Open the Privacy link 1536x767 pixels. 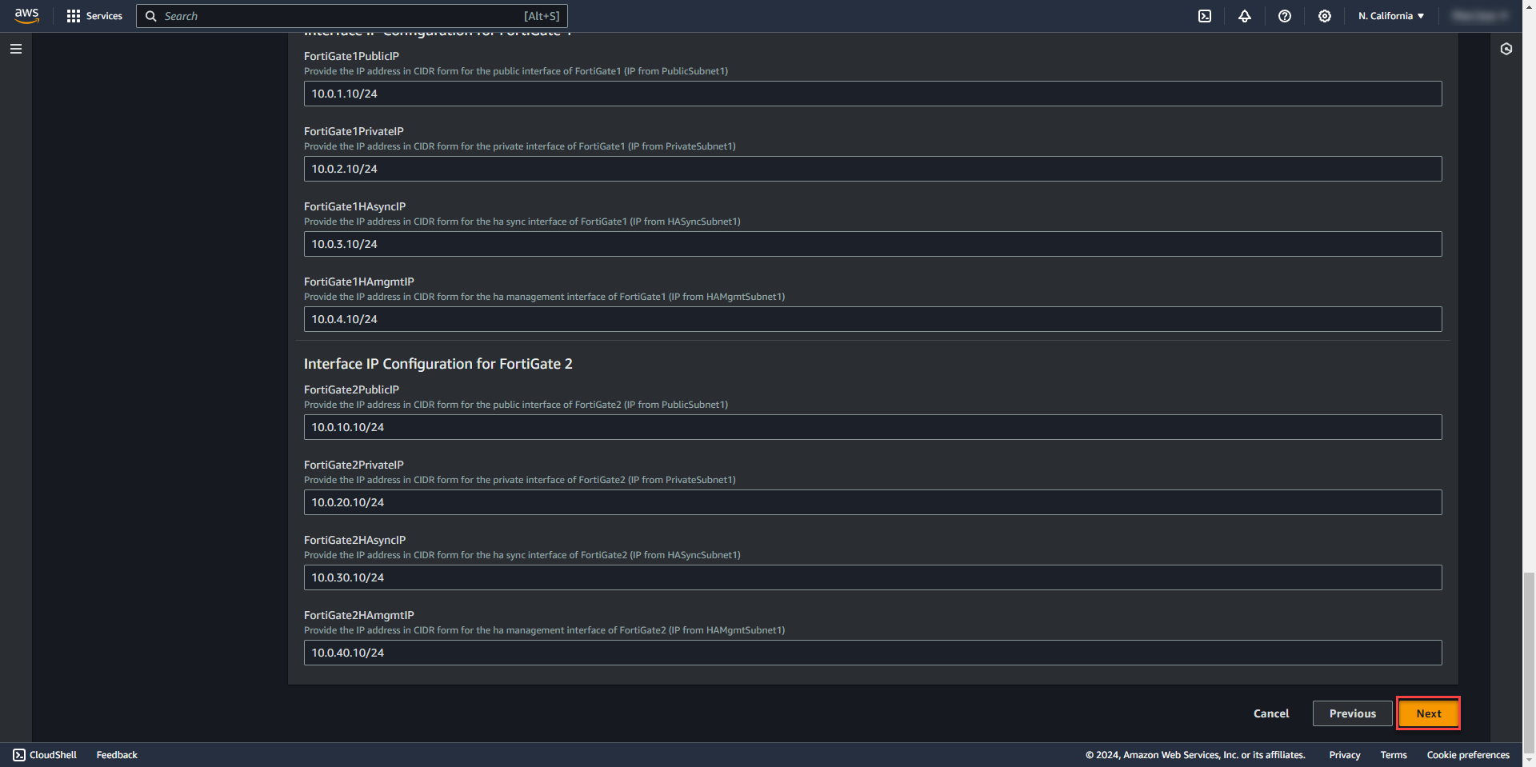pos(1345,755)
